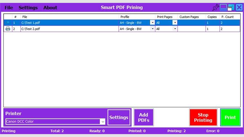The width and height of the screenshot is (244, 137).
Task: Click the Printing: 2 status entry
Action: click(x=176, y=131)
